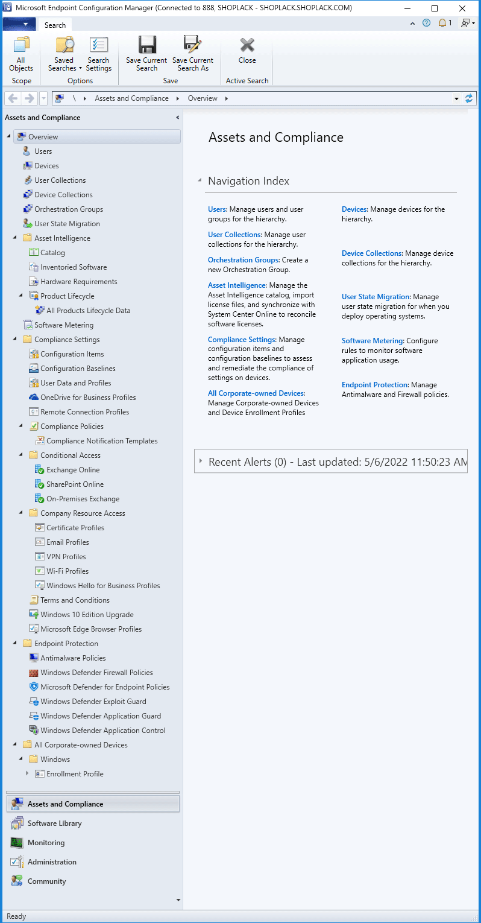Expand the Recent Alerts section
Viewport: 481px width, 923px height.
pyautogui.click(x=201, y=461)
